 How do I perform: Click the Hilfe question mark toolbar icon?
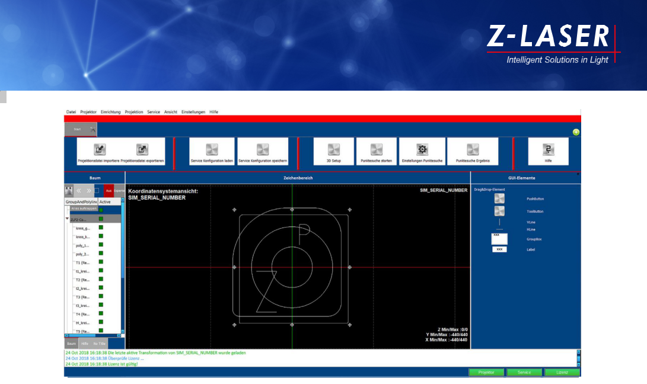pos(548,149)
